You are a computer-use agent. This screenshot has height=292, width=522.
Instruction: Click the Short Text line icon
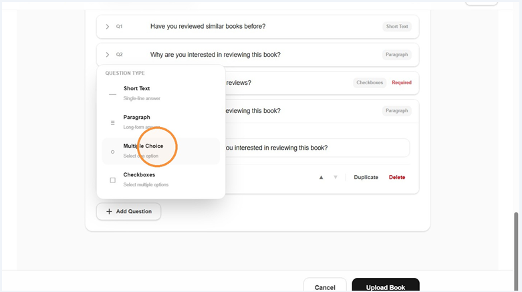point(112,94)
